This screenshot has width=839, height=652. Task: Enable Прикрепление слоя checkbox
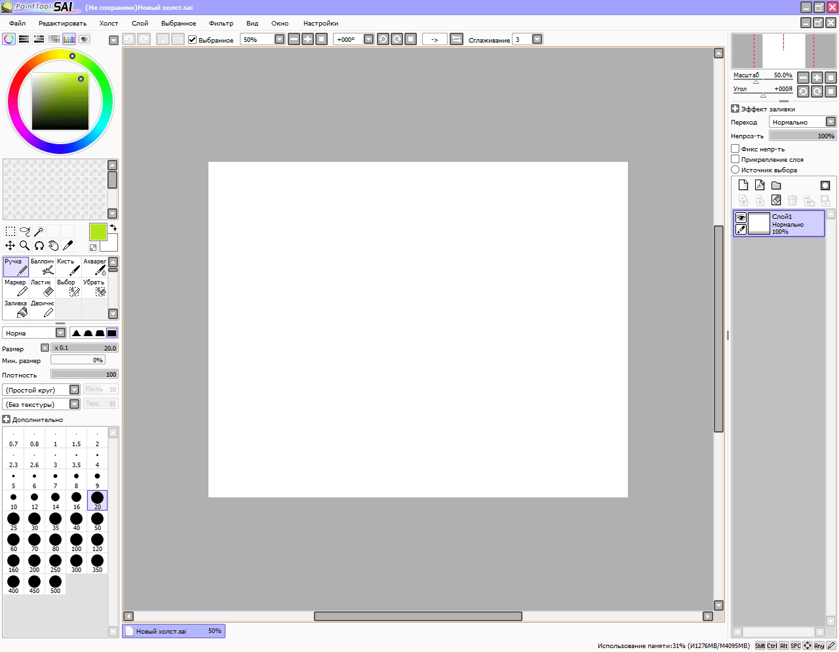click(x=735, y=159)
